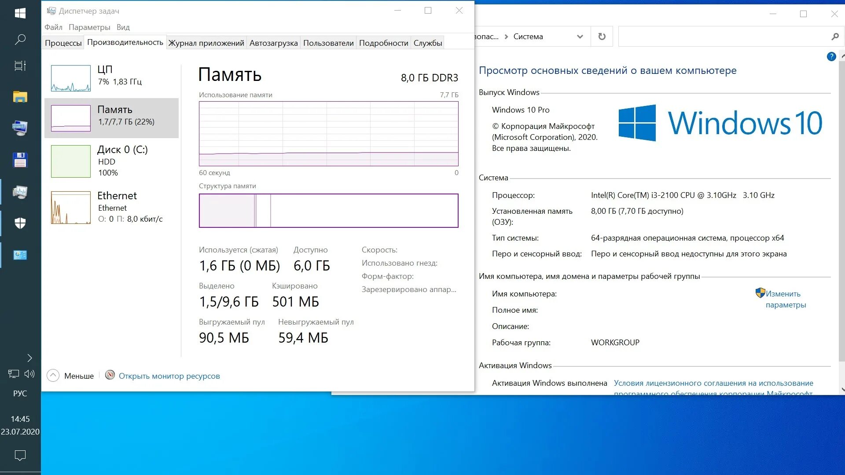The height and width of the screenshot is (475, 845).
Task: Click shield icon beside Изменить параметры
Action: [x=760, y=292]
